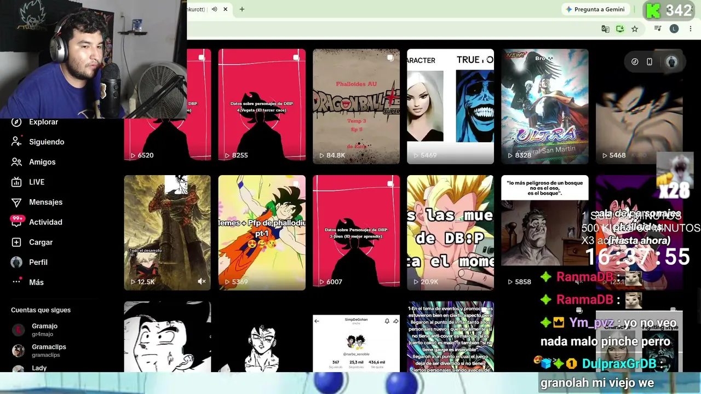Viewport: 701px width, 394px height.
Task: Open the manga face close-up video
Action: [168, 337]
